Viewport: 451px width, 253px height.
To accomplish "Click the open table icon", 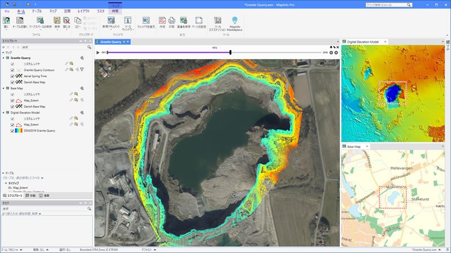I will 20,22.
